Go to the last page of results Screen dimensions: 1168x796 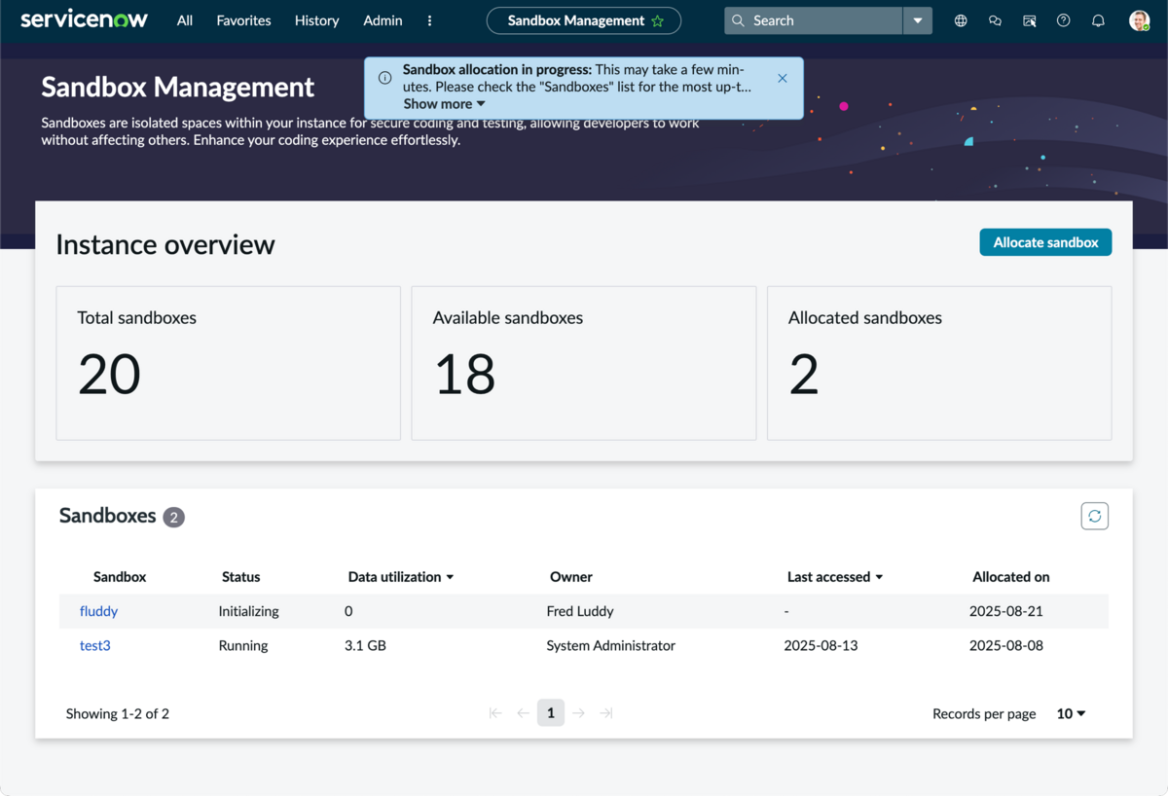(606, 713)
